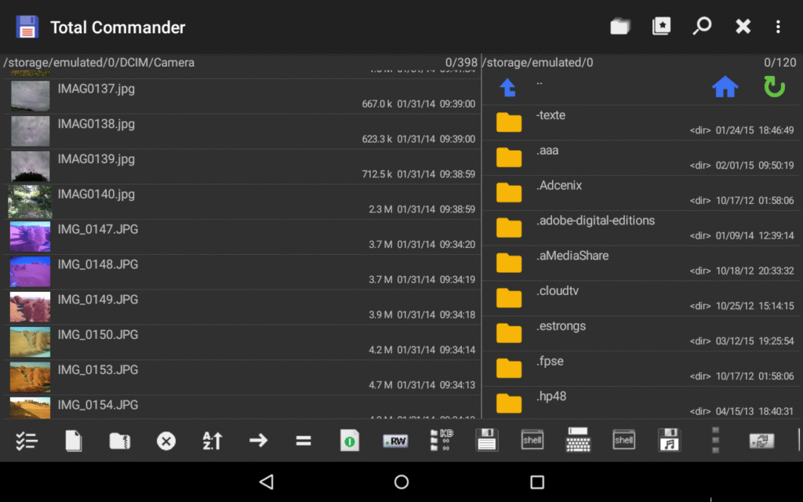The height and width of the screenshot is (502, 803).
Task: Sort files with the A-Z toolbar icon
Action: (x=210, y=440)
